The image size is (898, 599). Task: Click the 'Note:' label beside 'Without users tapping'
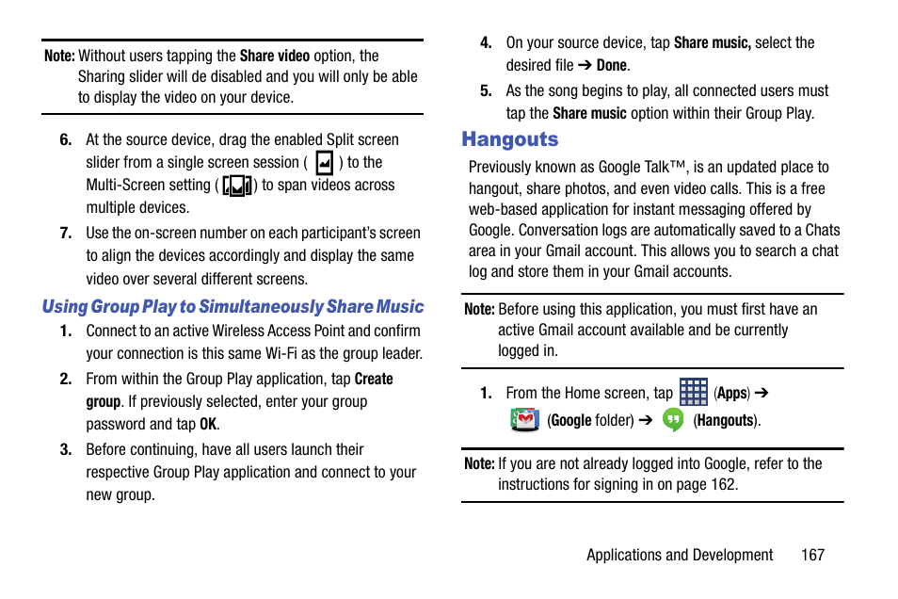tap(59, 56)
